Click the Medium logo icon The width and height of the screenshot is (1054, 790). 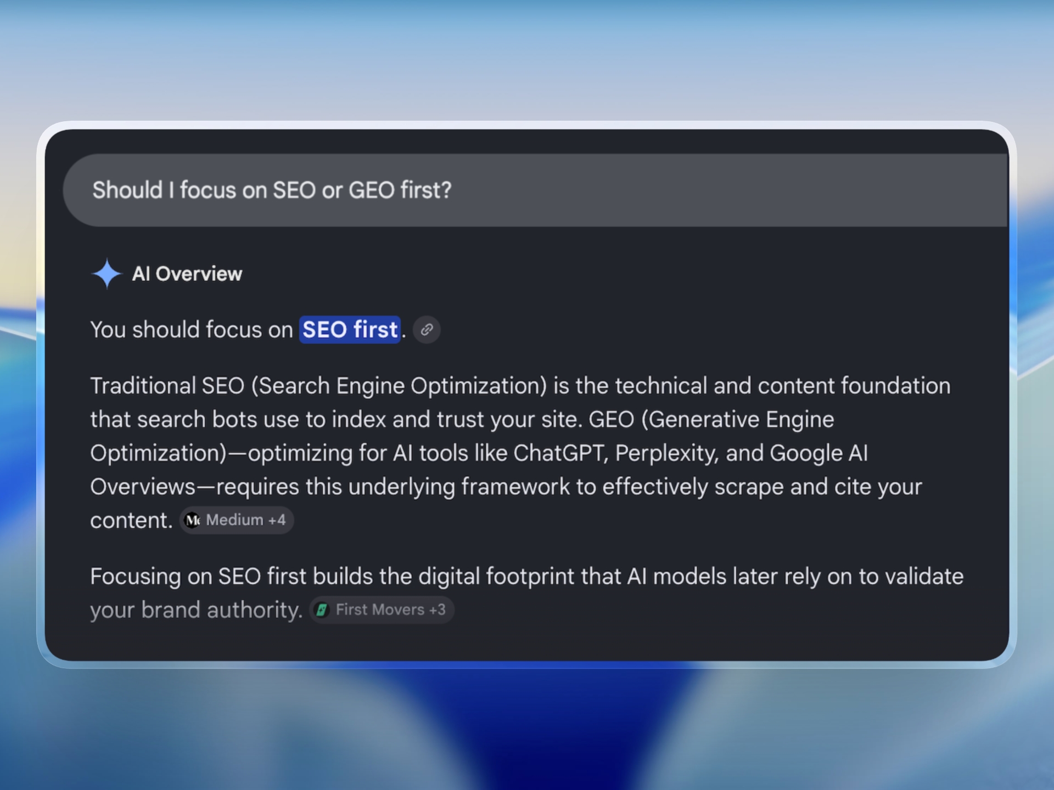pos(193,520)
